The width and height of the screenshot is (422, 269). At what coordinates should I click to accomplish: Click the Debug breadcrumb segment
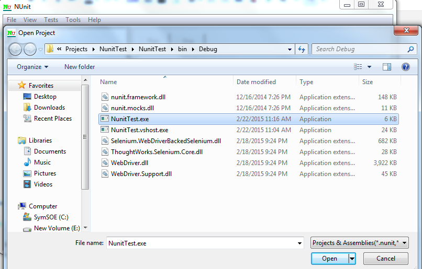click(x=208, y=49)
